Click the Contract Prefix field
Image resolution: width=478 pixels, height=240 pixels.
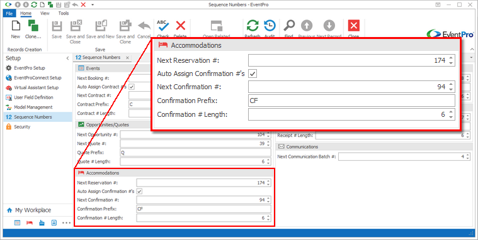[140, 104]
